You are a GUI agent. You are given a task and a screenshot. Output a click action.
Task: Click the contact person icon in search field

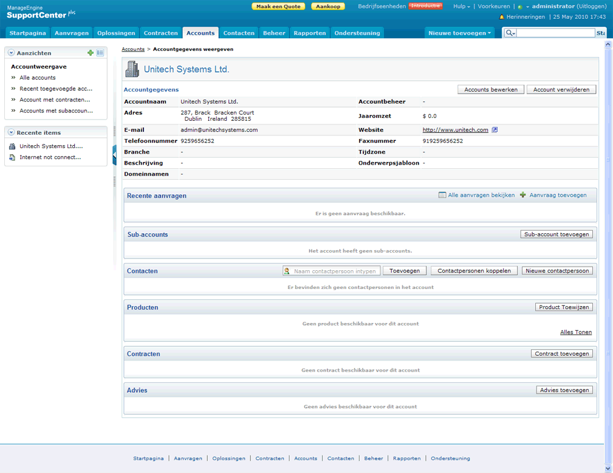click(x=287, y=271)
